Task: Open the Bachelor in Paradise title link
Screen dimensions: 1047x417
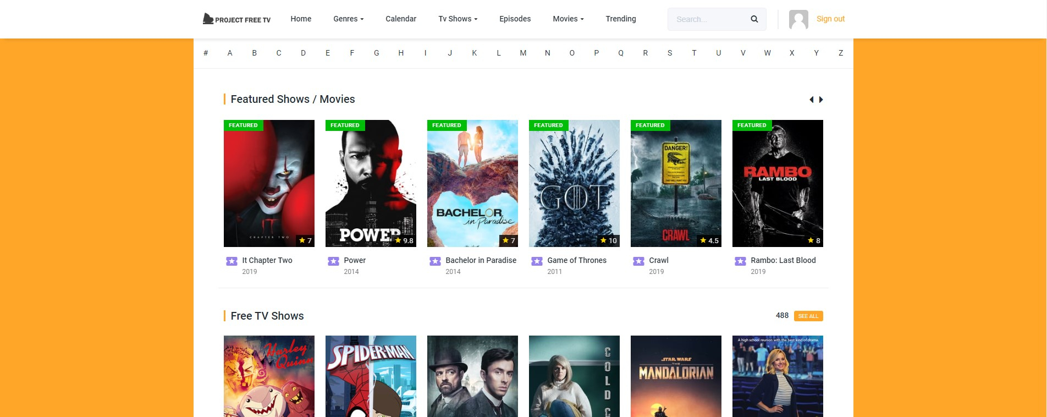Action: pyautogui.click(x=481, y=260)
